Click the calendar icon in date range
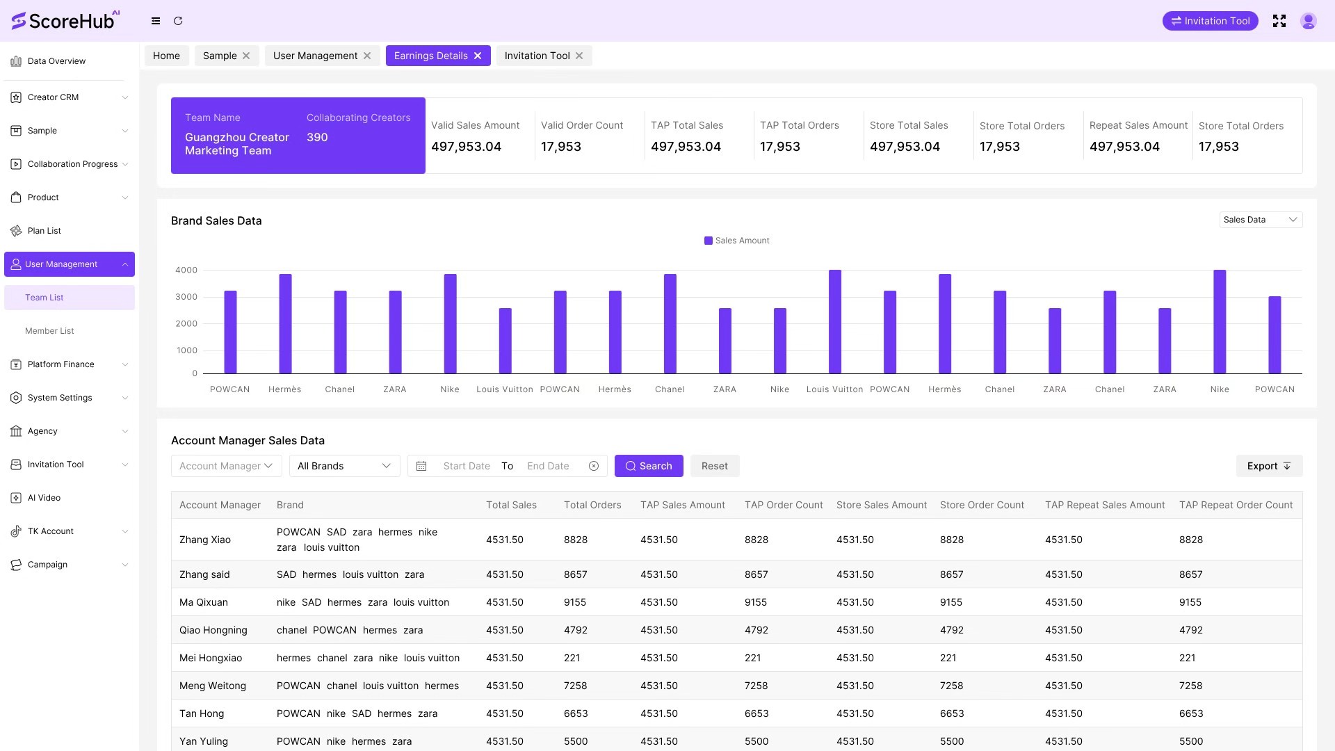 pyautogui.click(x=421, y=466)
